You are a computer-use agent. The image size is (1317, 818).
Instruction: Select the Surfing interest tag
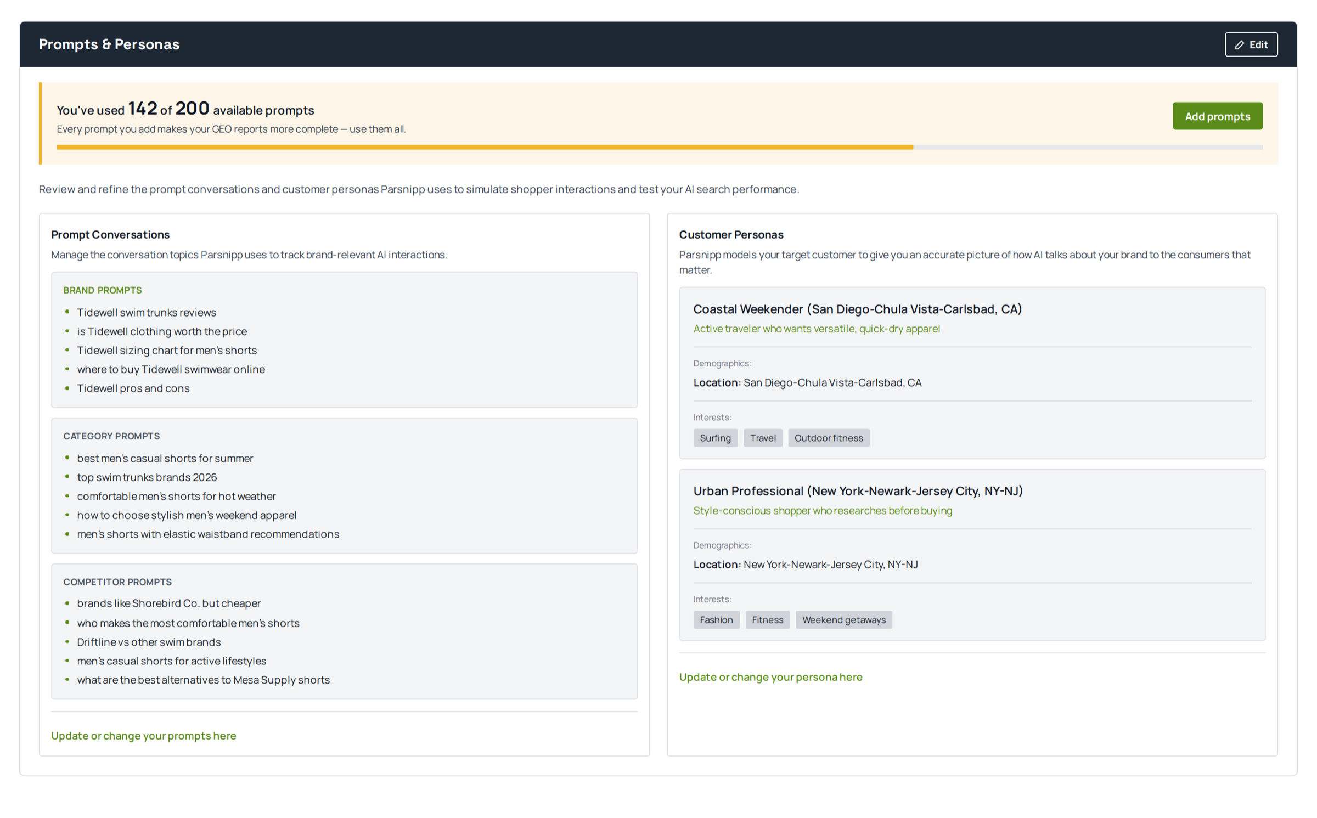715,437
